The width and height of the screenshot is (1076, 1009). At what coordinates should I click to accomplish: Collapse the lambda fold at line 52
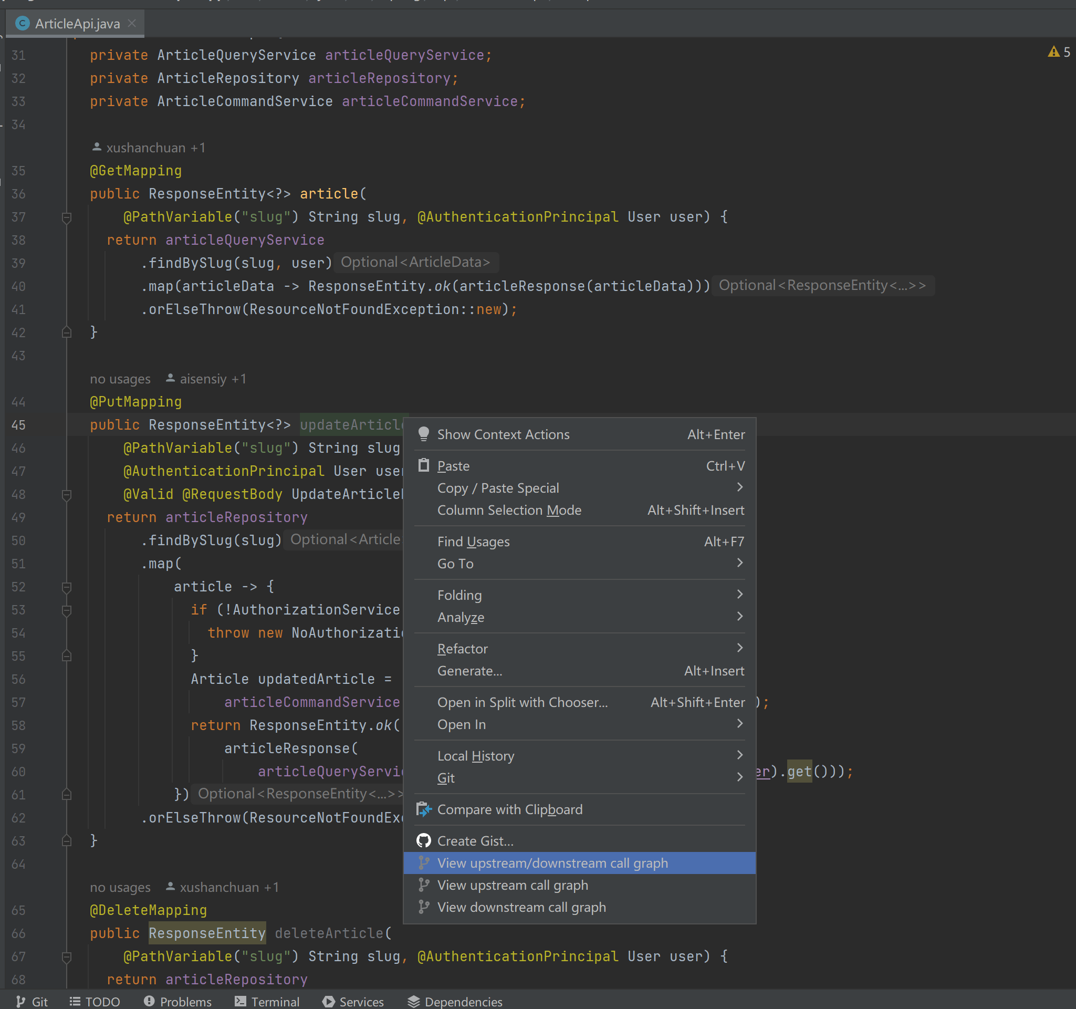(67, 587)
